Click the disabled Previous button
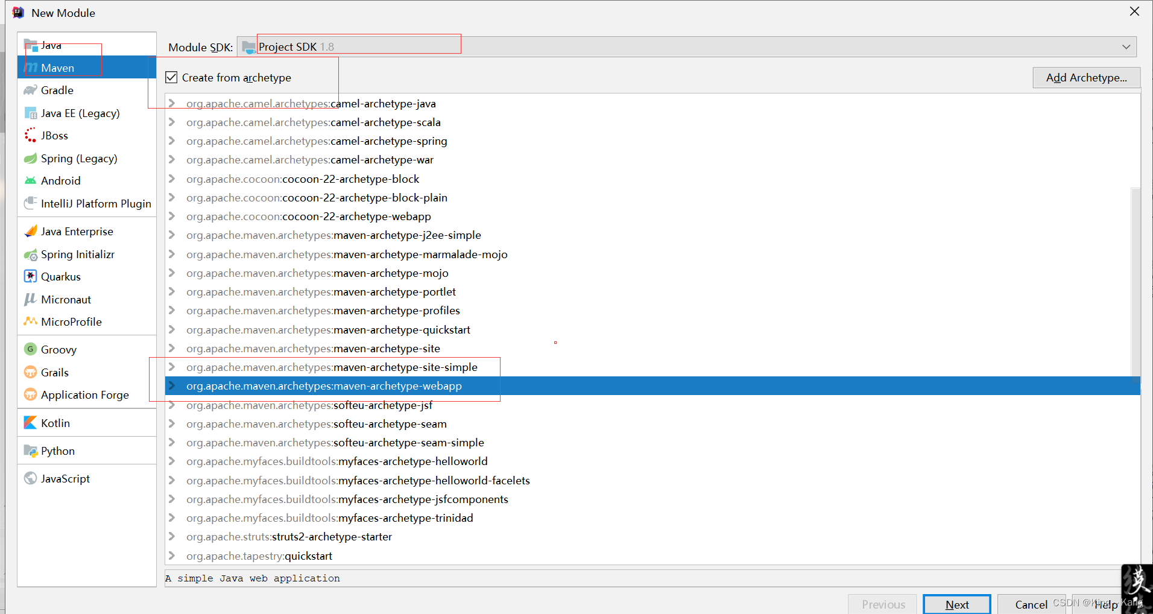This screenshot has width=1153, height=614. [883, 604]
